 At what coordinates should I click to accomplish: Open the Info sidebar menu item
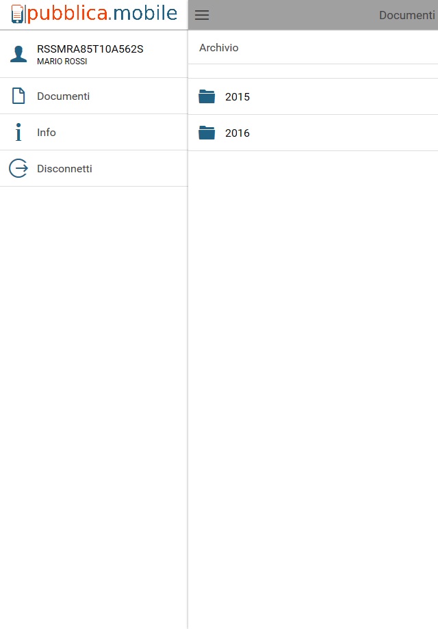coord(94,132)
